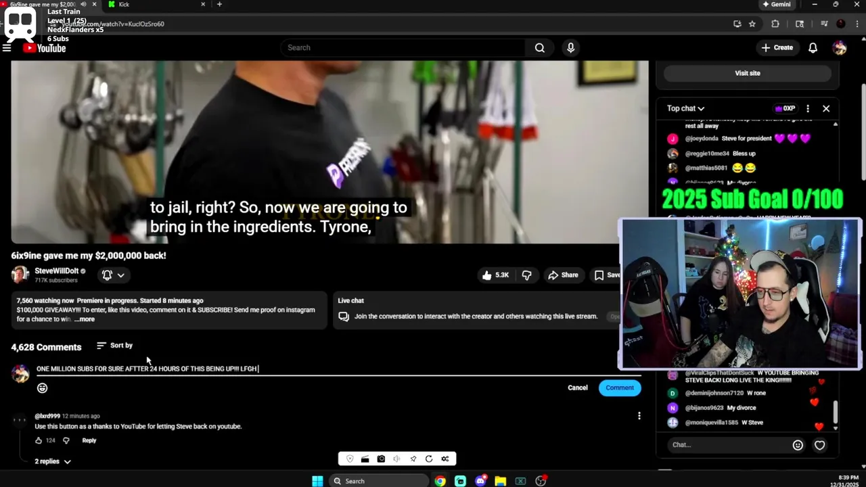Image resolution: width=866 pixels, height=487 pixels.
Task: Click the install/cast icon in address bar
Action: (x=737, y=24)
